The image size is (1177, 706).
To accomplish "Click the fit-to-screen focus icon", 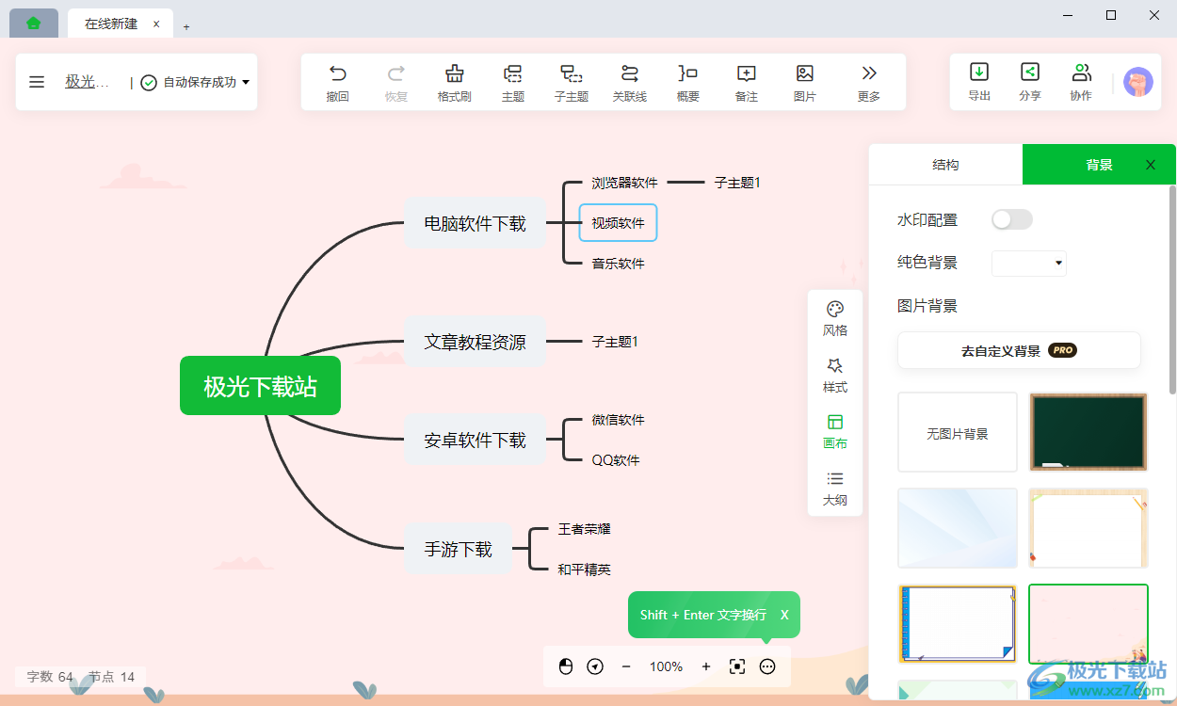I will point(737,666).
